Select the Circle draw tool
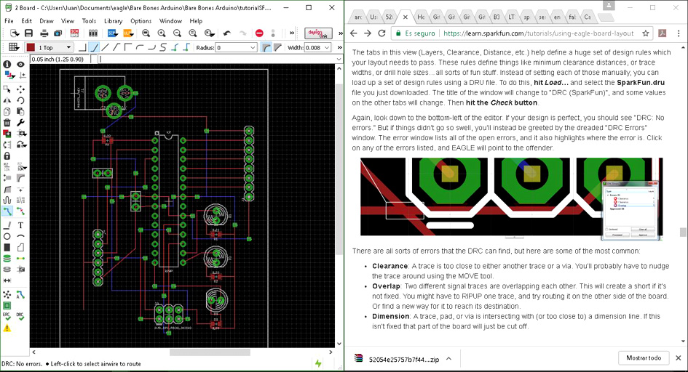Image resolution: width=688 pixels, height=372 pixels. [x=7, y=236]
